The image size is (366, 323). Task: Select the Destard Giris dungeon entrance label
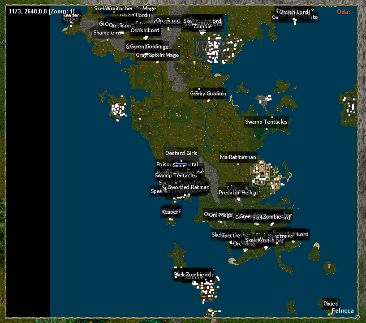181,153
